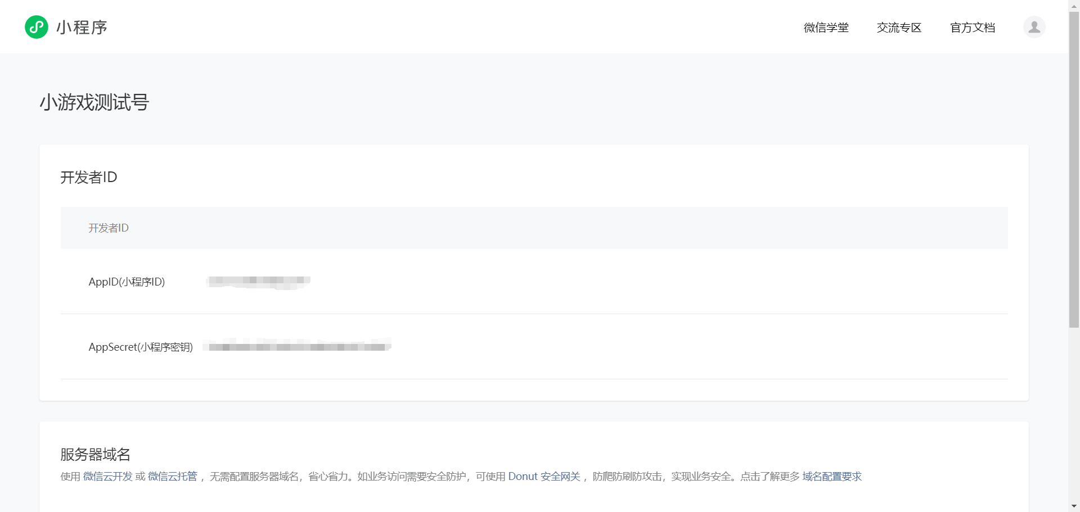Click the page vertical scrollbar thumb
This screenshot has width=1080, height=512.
click(1074, 170)
